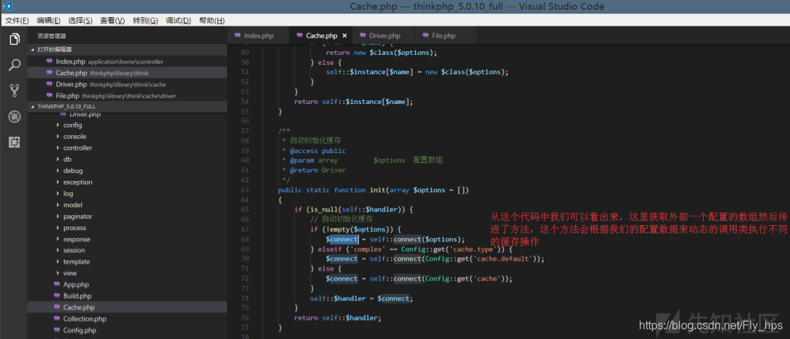Screen dimensions: 790x339
Task: Select Cache.php in open editors list
Action: (x=127, y=73)
